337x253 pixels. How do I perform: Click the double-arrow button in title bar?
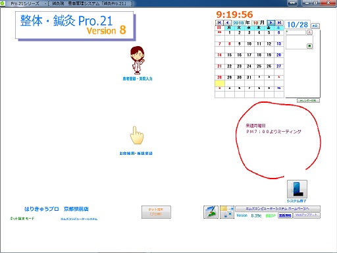[x=293, y=3]
